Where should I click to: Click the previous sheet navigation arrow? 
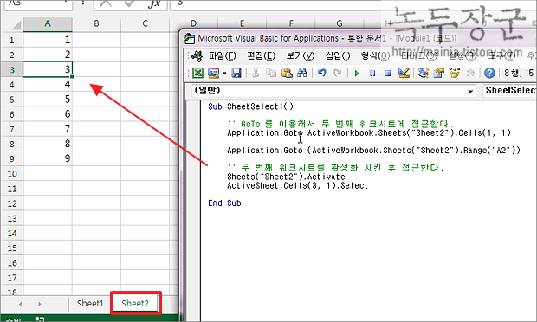tap(21, 304)
